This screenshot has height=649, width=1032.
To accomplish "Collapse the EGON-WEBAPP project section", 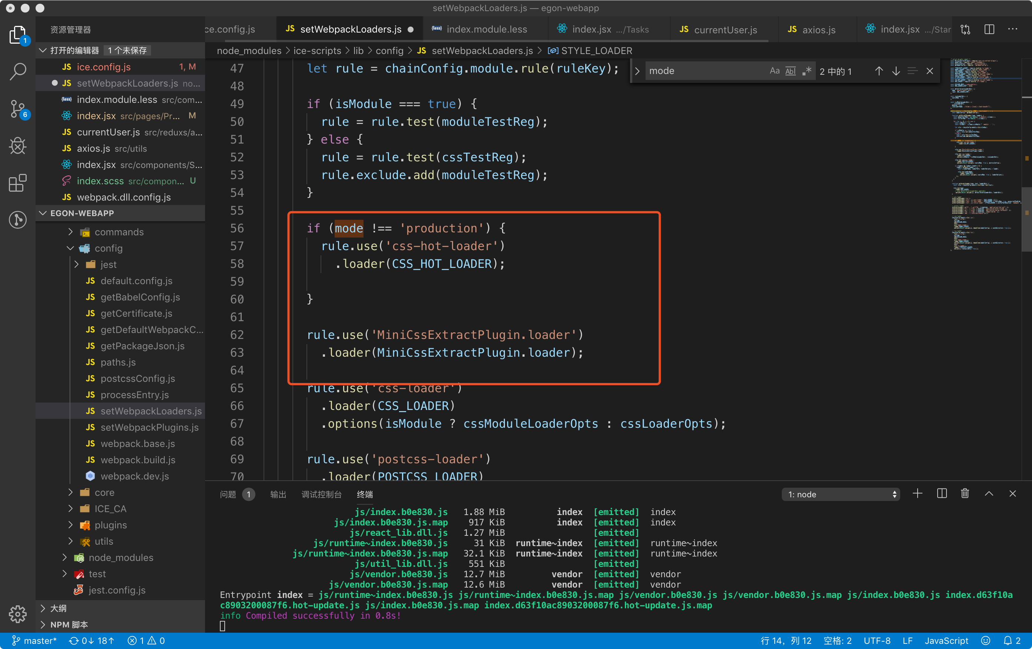I will click(x=43, y=213).
